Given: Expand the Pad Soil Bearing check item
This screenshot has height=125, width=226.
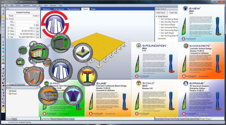Looking at the screenshot, I should click(159, 19).
